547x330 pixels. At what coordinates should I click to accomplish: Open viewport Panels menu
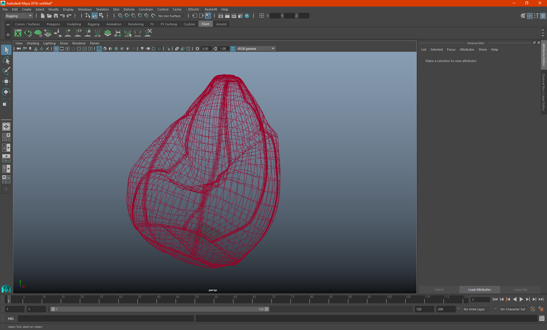95,43
